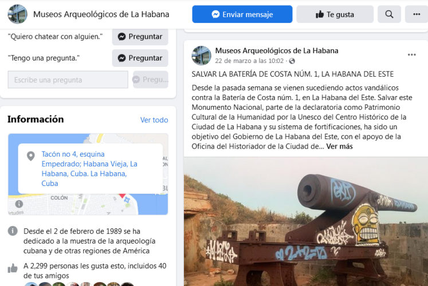Image resolution: width=428 pixels, height=286 pixels.
Task: Click the map info circle icon
Action: click(x=19, y=204)
